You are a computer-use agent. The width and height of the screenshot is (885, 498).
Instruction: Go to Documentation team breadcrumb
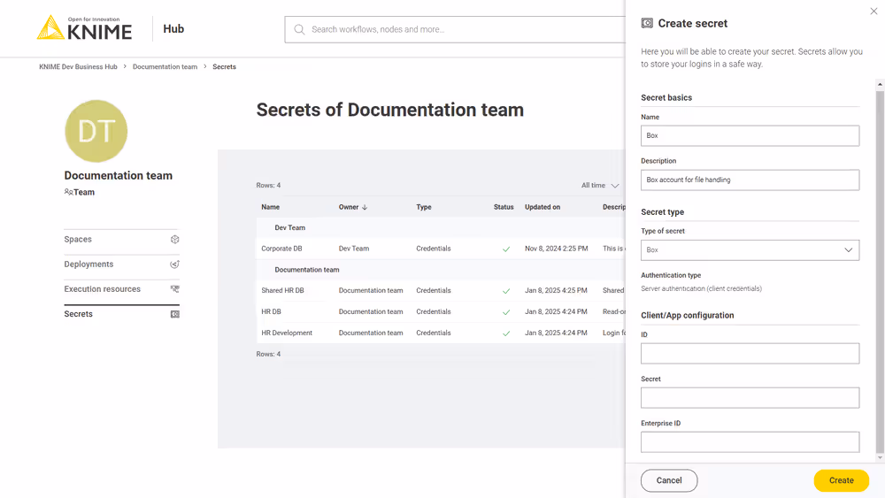click(165, 66)
